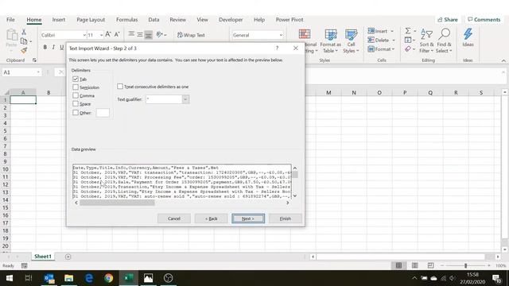Click the AutoSum sigma icon

(408, 31)
